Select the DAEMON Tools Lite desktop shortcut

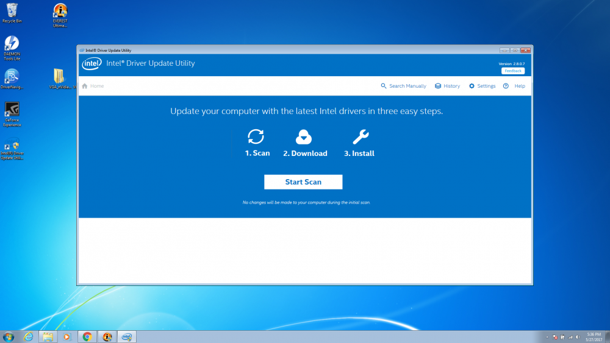click(x=12, y=48)
